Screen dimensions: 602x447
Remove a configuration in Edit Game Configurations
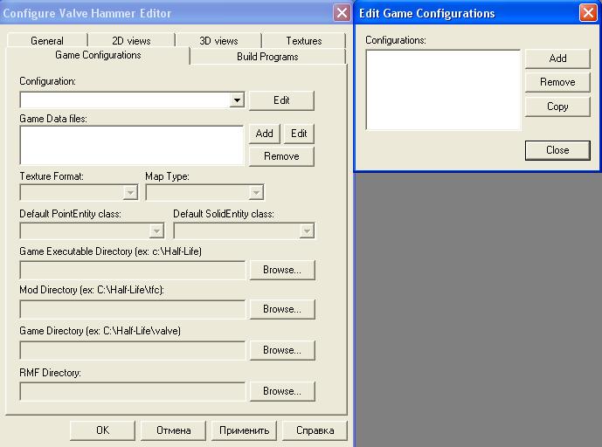(557, 82)
